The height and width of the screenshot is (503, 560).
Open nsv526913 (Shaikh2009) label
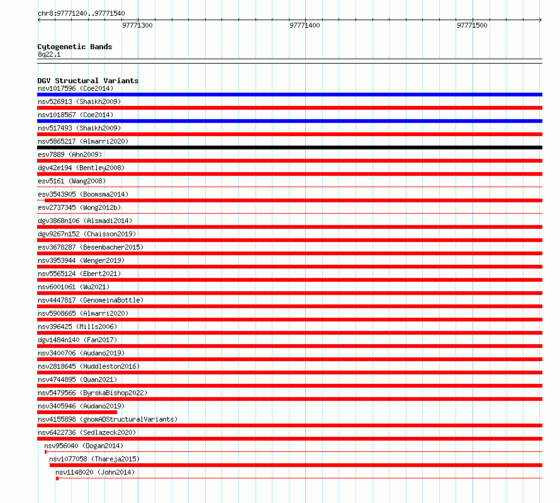coord(79,101)
